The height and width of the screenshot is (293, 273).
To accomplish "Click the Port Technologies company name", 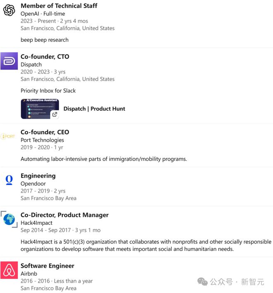I will pos(42,140).
